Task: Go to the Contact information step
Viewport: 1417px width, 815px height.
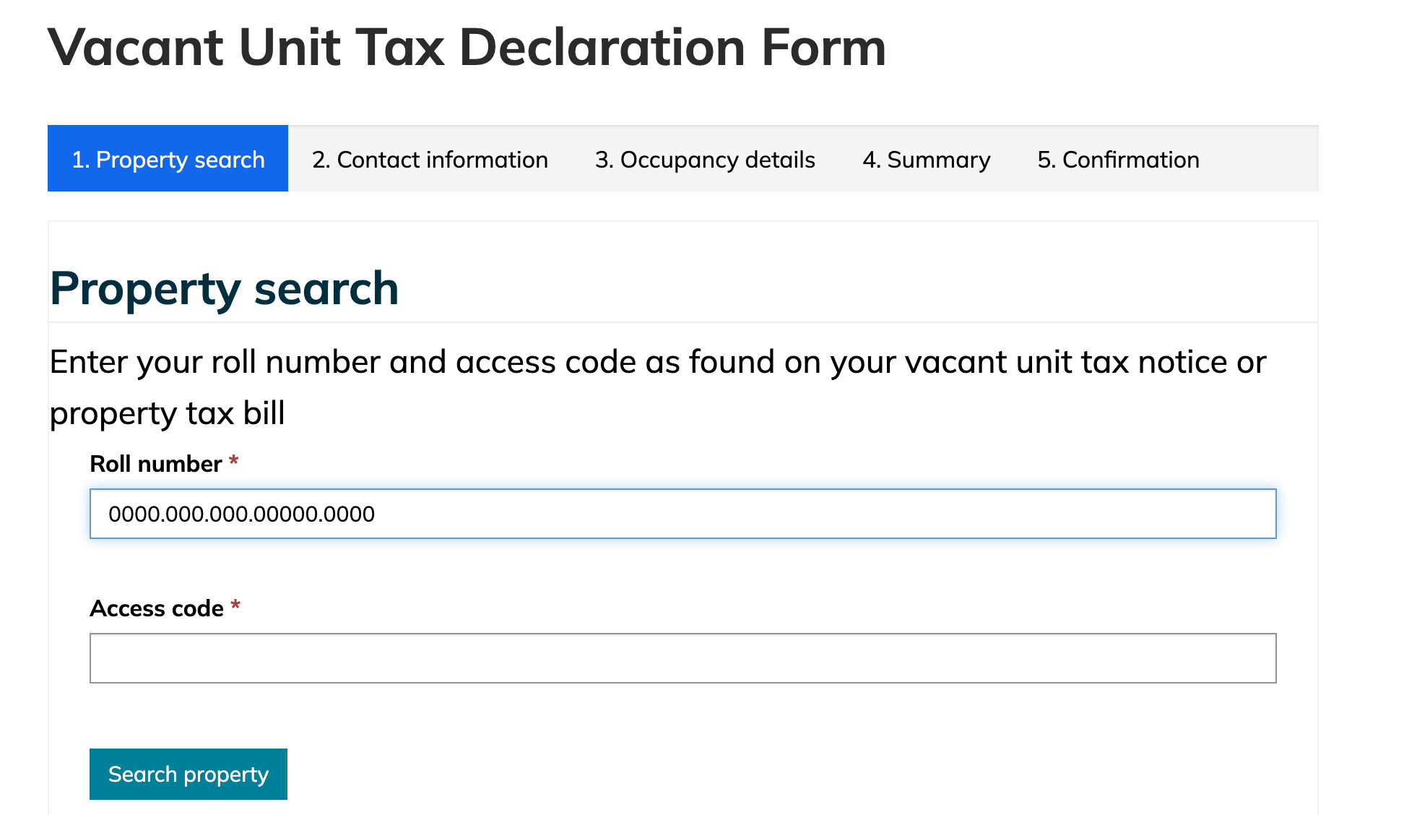Action: click(430, 159)
